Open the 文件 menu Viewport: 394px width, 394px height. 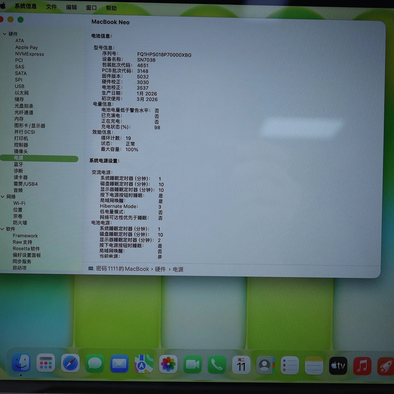[51, 7]
